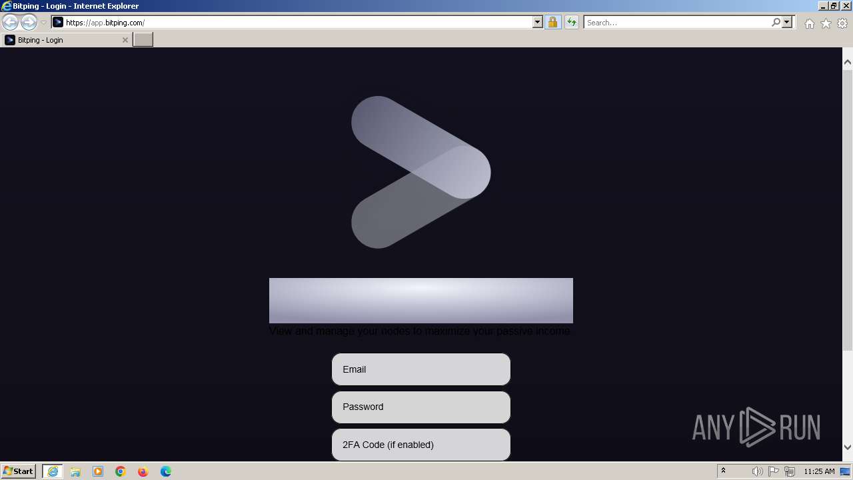Open the security lock report icon
The width and height of the screenshot is (853, 480).
tap(552, 22)
